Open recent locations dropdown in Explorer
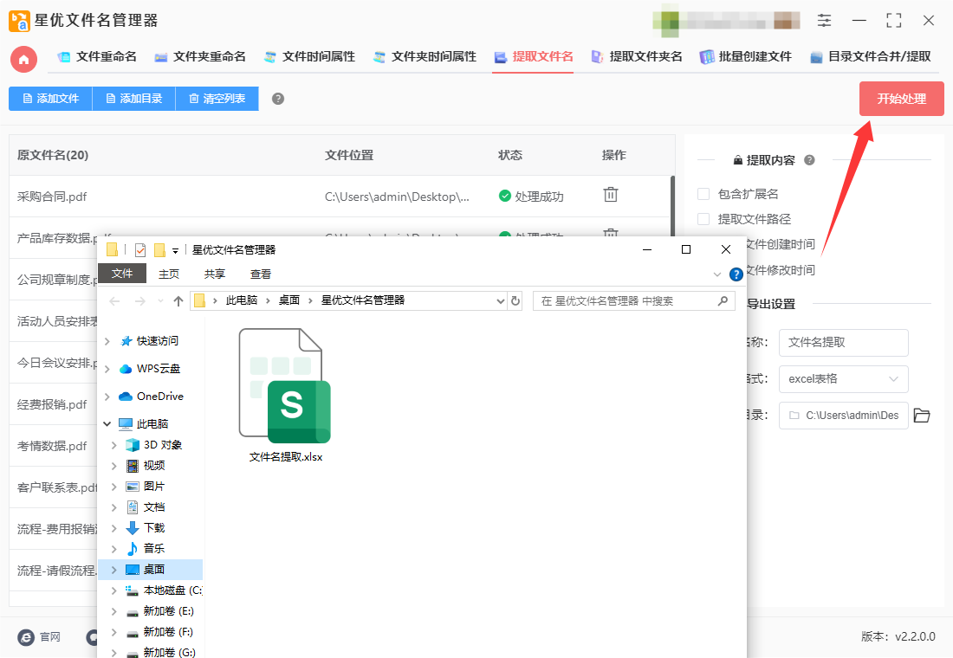The width and height of the screenshot is (953, 658). [160, 300]
